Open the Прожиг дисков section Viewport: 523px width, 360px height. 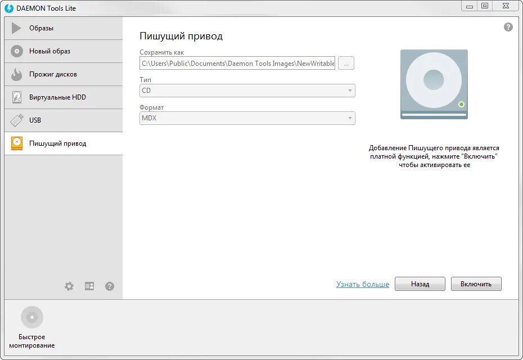click(x=64, y=74)
